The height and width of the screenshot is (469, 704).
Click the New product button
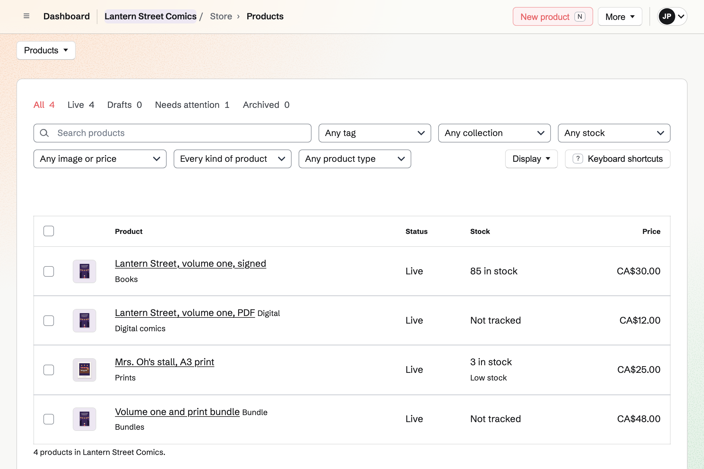coord(553,16)
